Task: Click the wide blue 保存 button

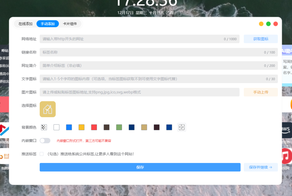Action: [140, 167]
